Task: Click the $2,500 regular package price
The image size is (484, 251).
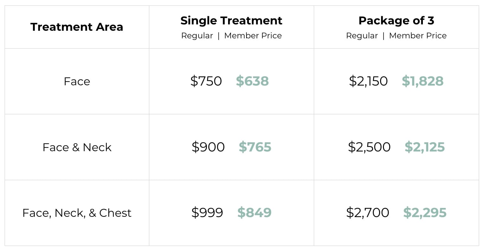Action: click(x=369, y=147)
